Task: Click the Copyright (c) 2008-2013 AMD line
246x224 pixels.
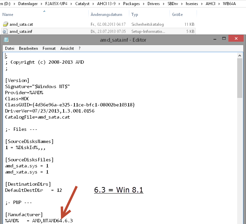Action: tap(45, 62)
